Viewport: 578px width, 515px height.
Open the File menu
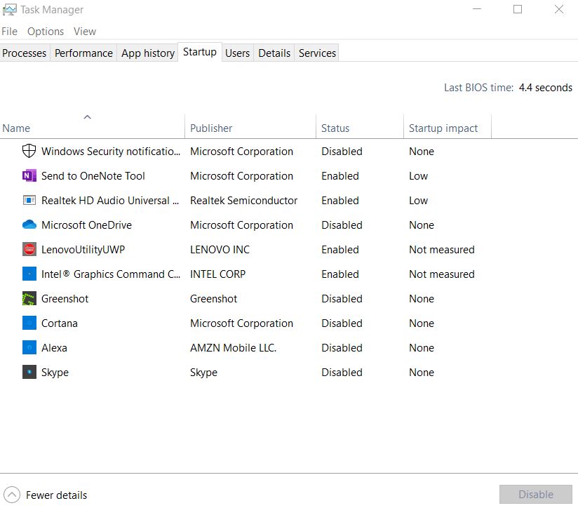[x=9, y=32]
